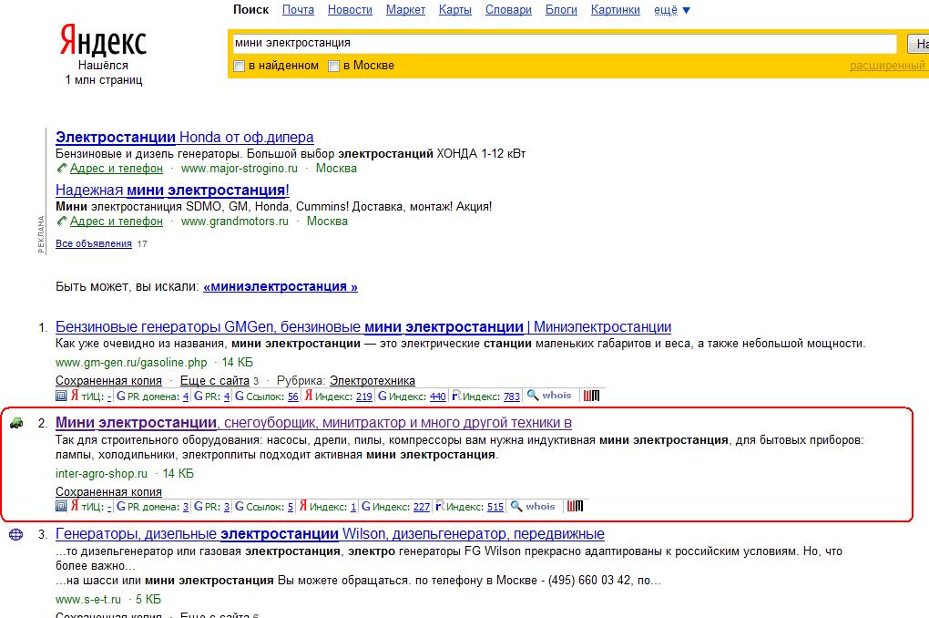Click the search submit button beside the query field
The height and width of the screenshot is (618, 929).
coord(918,43)
